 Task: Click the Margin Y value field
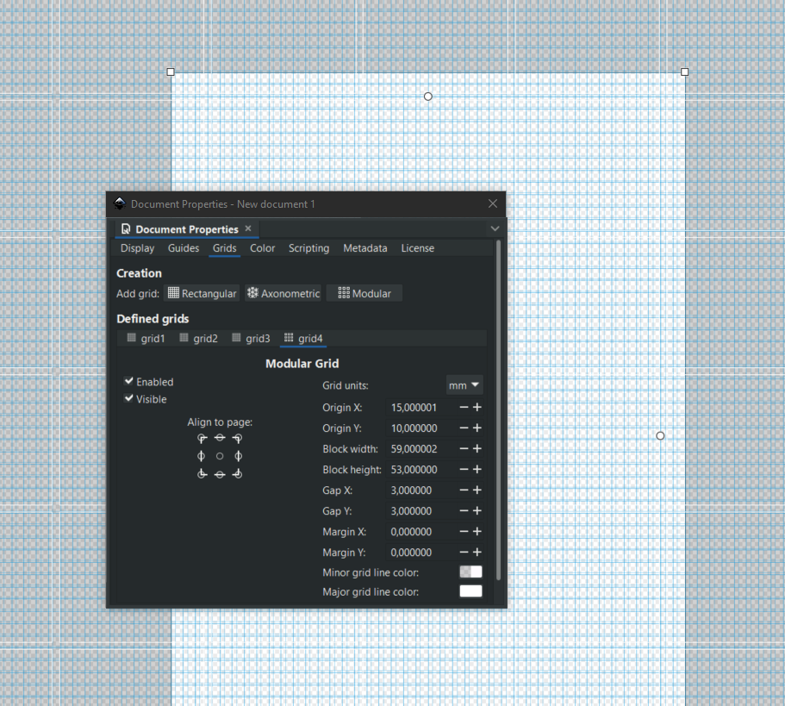421,553
